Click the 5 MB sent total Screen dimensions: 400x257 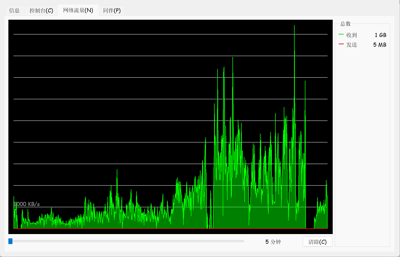380,45
